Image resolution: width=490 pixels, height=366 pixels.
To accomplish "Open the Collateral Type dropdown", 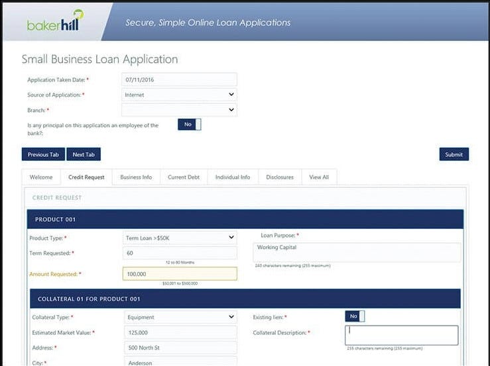I will 180,317.
